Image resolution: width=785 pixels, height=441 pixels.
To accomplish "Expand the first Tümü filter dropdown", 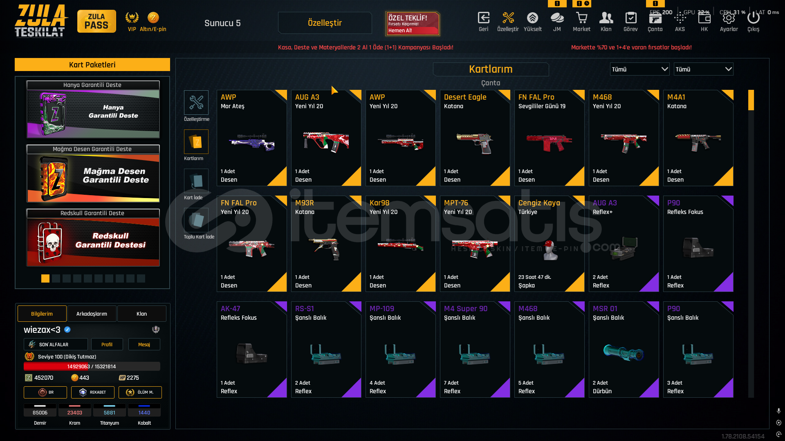I will [639, 69].
